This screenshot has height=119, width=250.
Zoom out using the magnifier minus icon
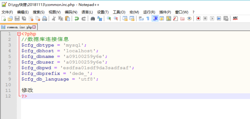pos(116,18)
